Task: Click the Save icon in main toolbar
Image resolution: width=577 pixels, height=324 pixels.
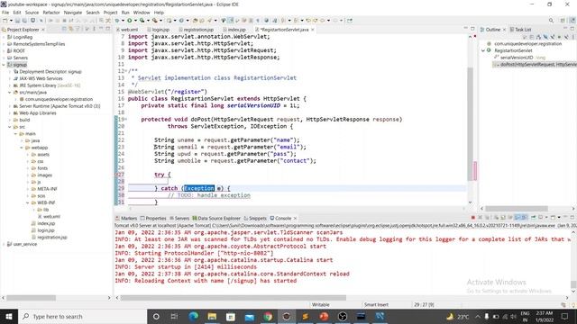Action: click(18, 21)
